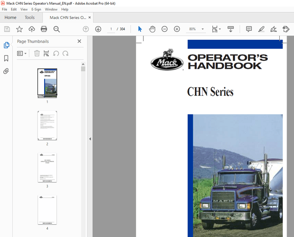The width and height of the screenshot is (294, 237).
Task: Select page 3 thumbnail
Action: 47,167
